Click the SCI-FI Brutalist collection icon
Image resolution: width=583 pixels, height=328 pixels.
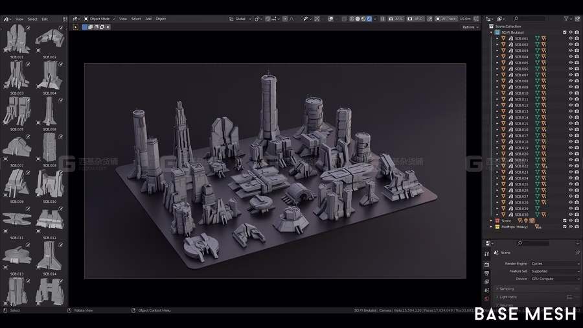coord(497,32)
